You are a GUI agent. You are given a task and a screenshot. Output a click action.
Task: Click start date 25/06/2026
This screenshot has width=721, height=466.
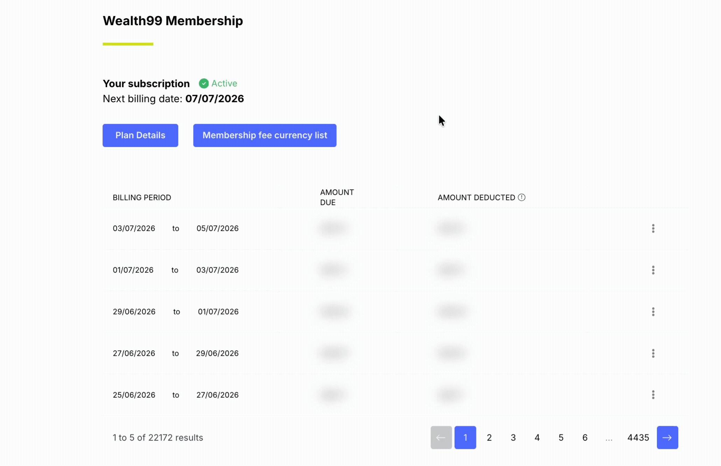pyautogui.click(x=134, y=395)
